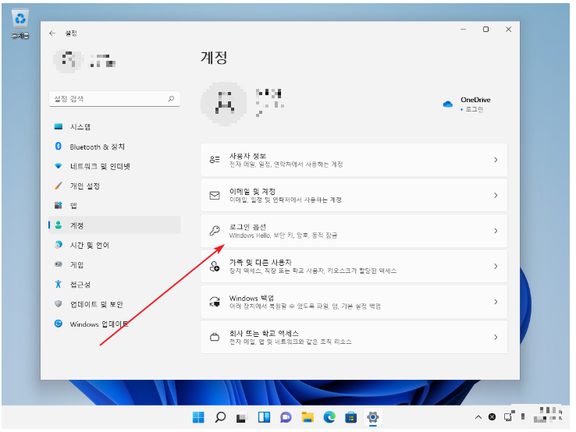Open Windows 백업 card
The height and width of the screenshot is (432, 576).
[354, 302]
